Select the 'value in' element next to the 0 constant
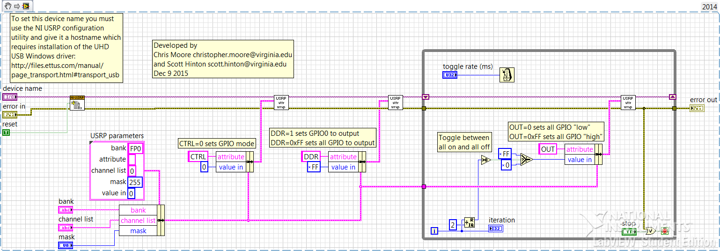Image resolution: width=720 pixels, height=251 pixels. click(231, 167)
